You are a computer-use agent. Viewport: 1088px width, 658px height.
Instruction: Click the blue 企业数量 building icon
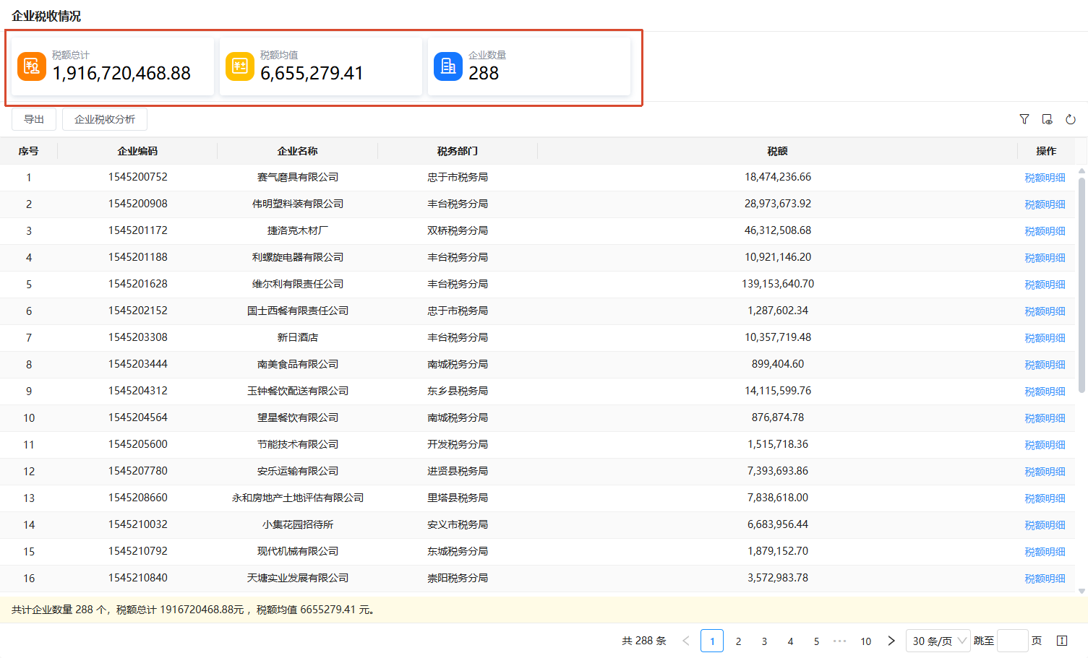(x=448, y=66)
